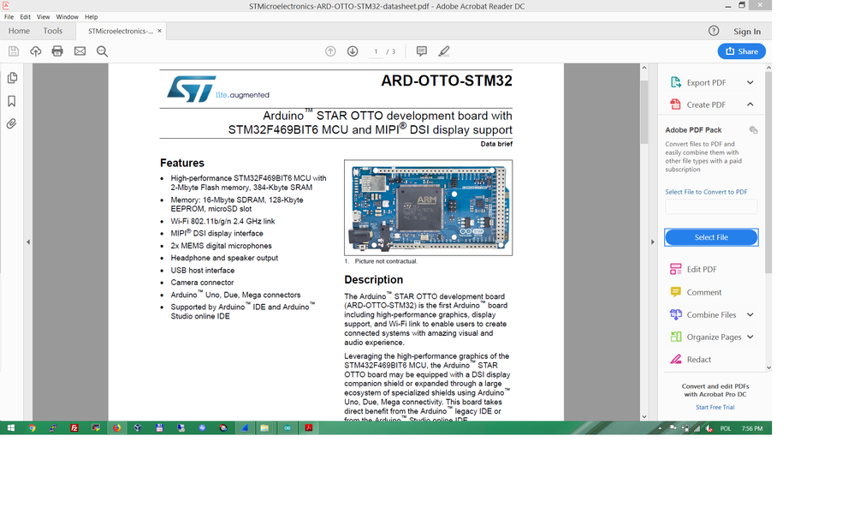Add a comment with speech bubble icon
Image resolution: width=854 pixels, height=525 pixels.
[422, 51]
